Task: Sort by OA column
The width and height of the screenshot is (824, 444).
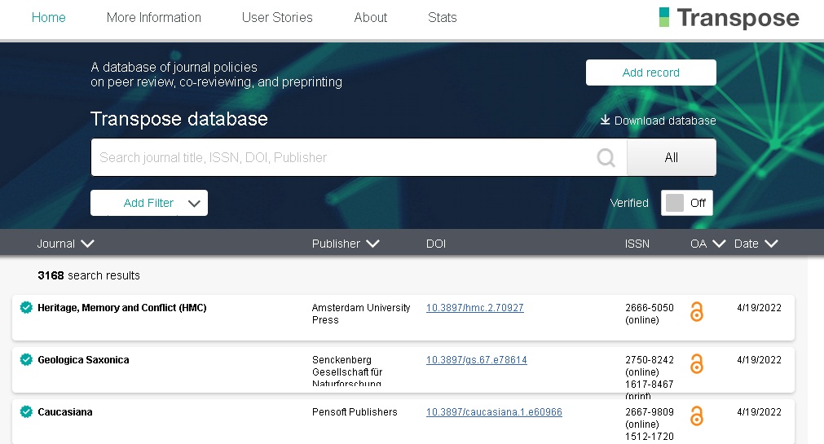Action: coord(708,244)
